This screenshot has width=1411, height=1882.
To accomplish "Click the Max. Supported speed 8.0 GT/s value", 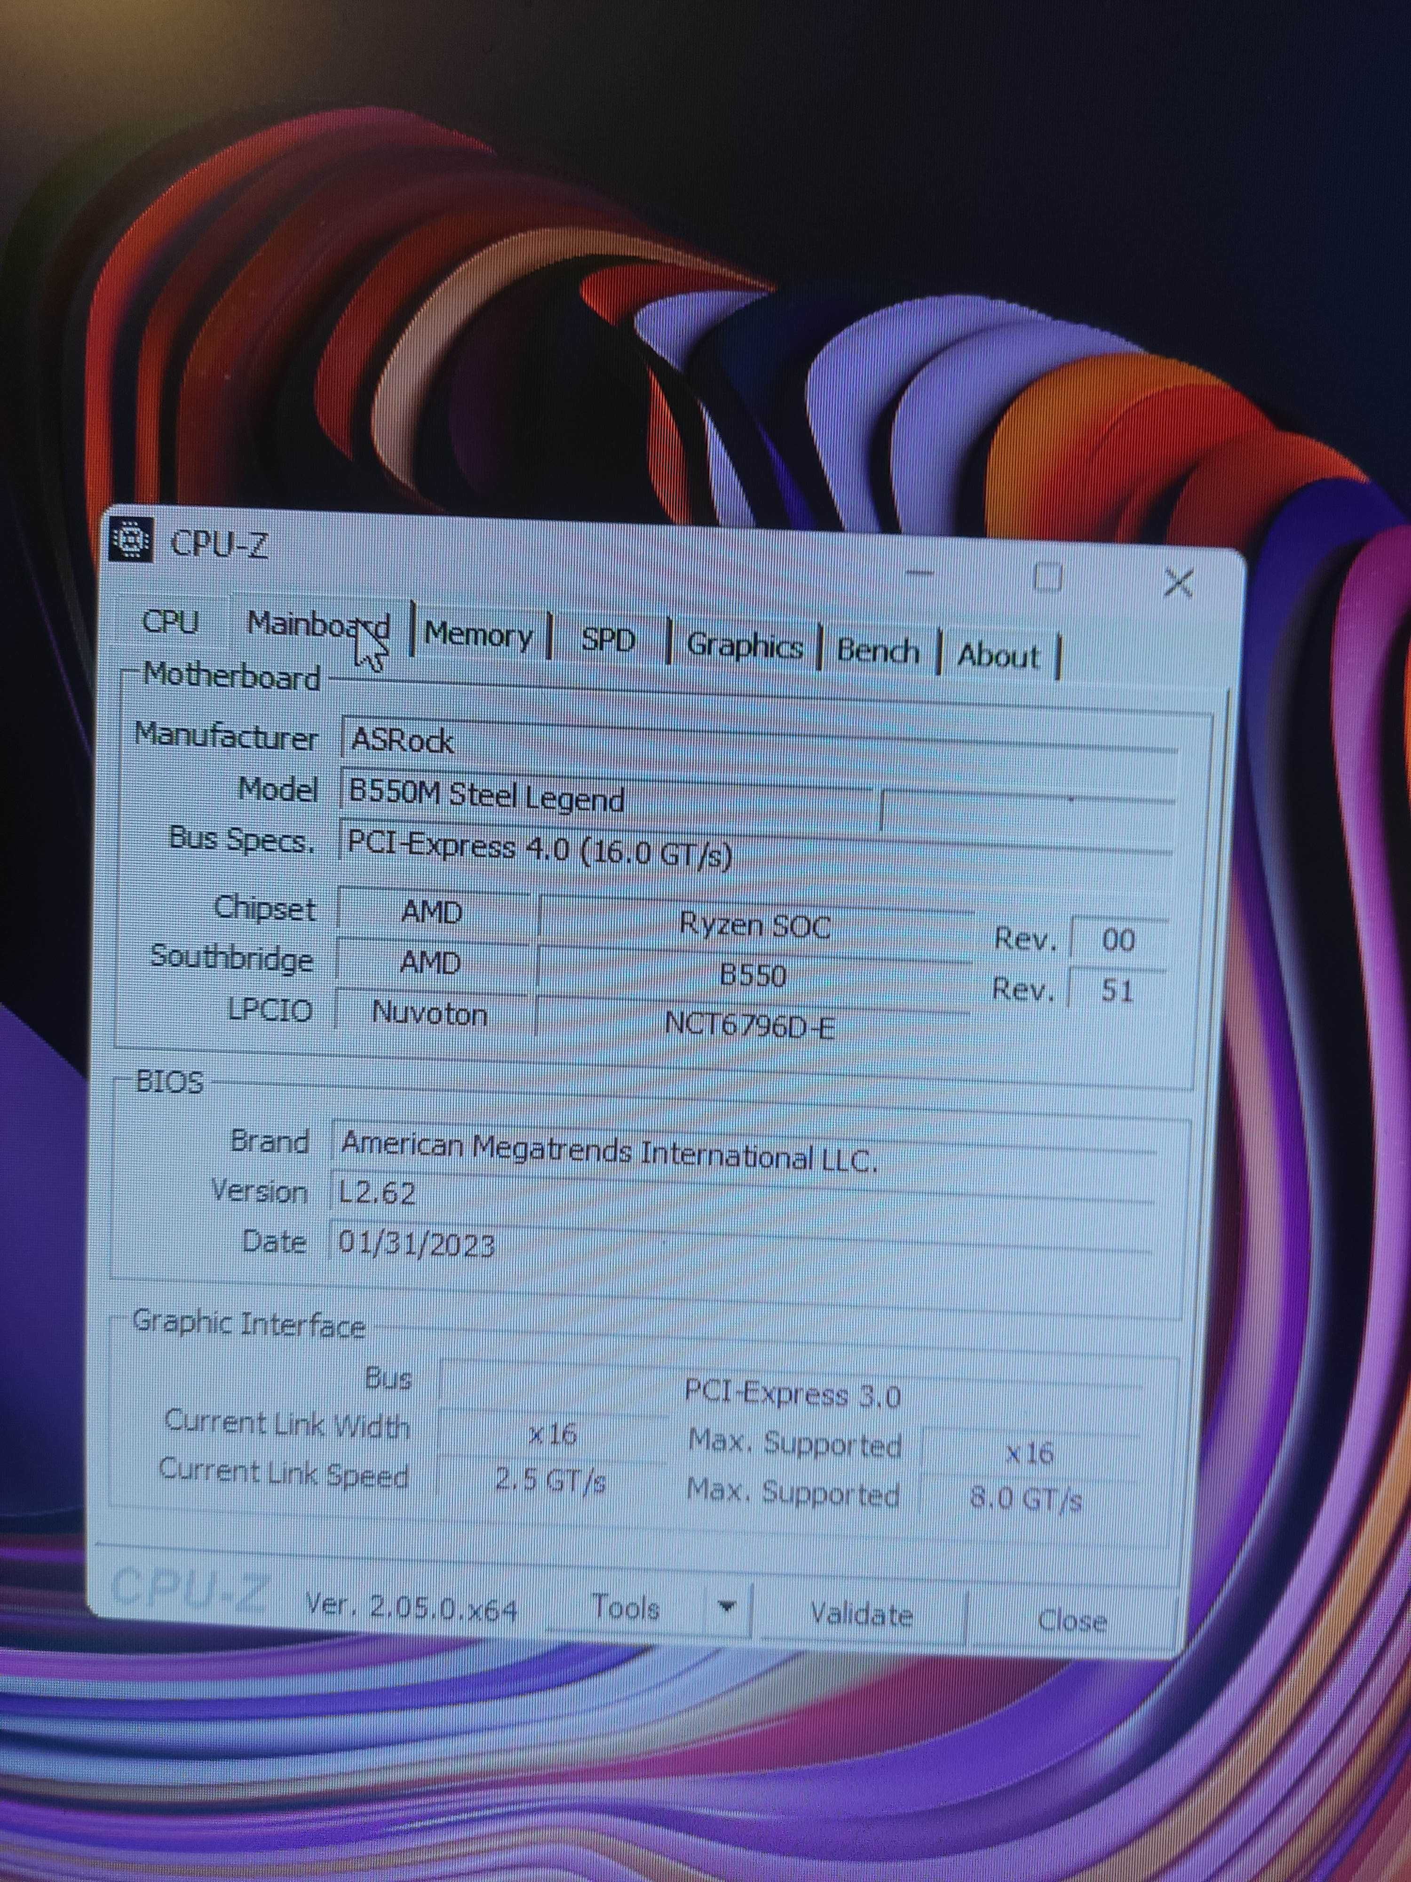I will (1027, 1500).
